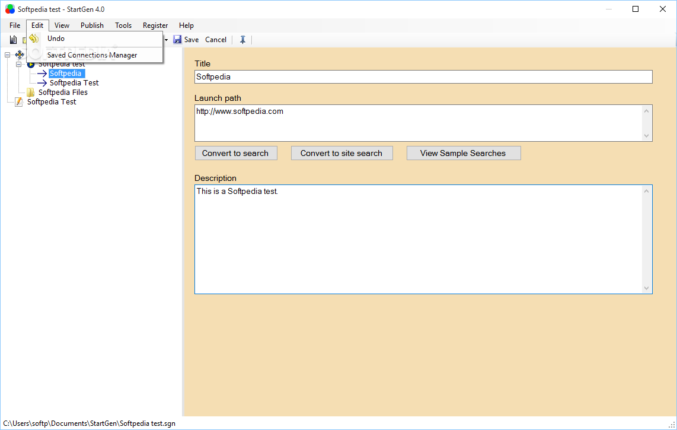The image size is (677, 430).
Task: Open Saved Connections Manager
Action: tap(95, 55)
